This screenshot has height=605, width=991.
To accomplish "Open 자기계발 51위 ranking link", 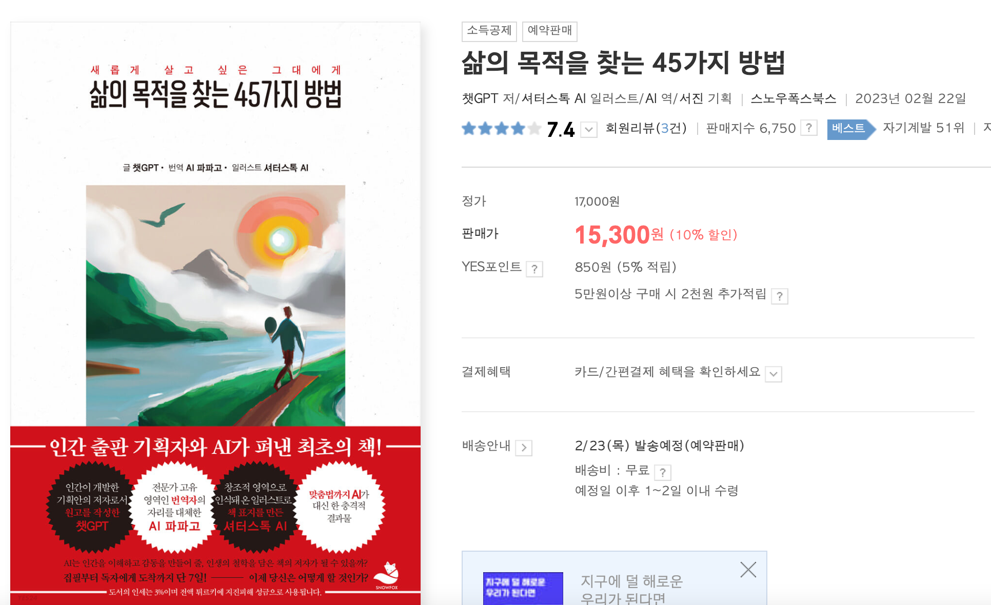I will point(923,128).
